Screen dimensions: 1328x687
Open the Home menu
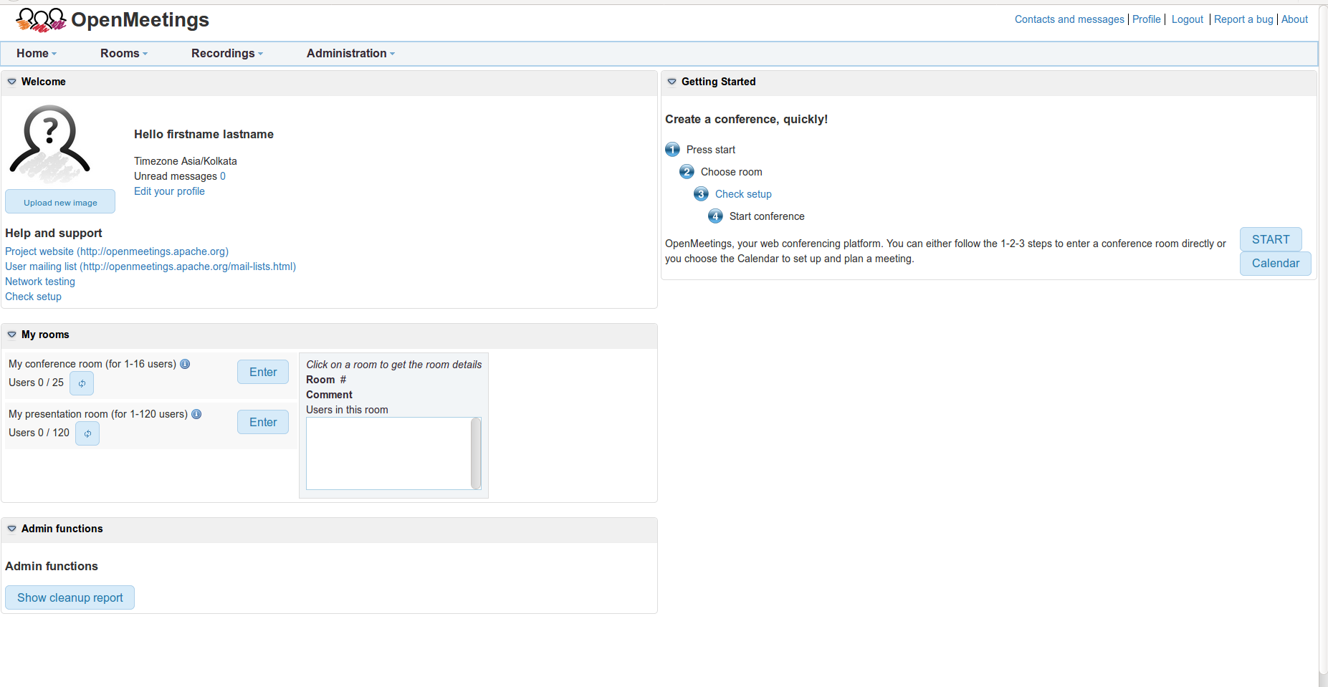pyautogui.click(x=37, y=54)
